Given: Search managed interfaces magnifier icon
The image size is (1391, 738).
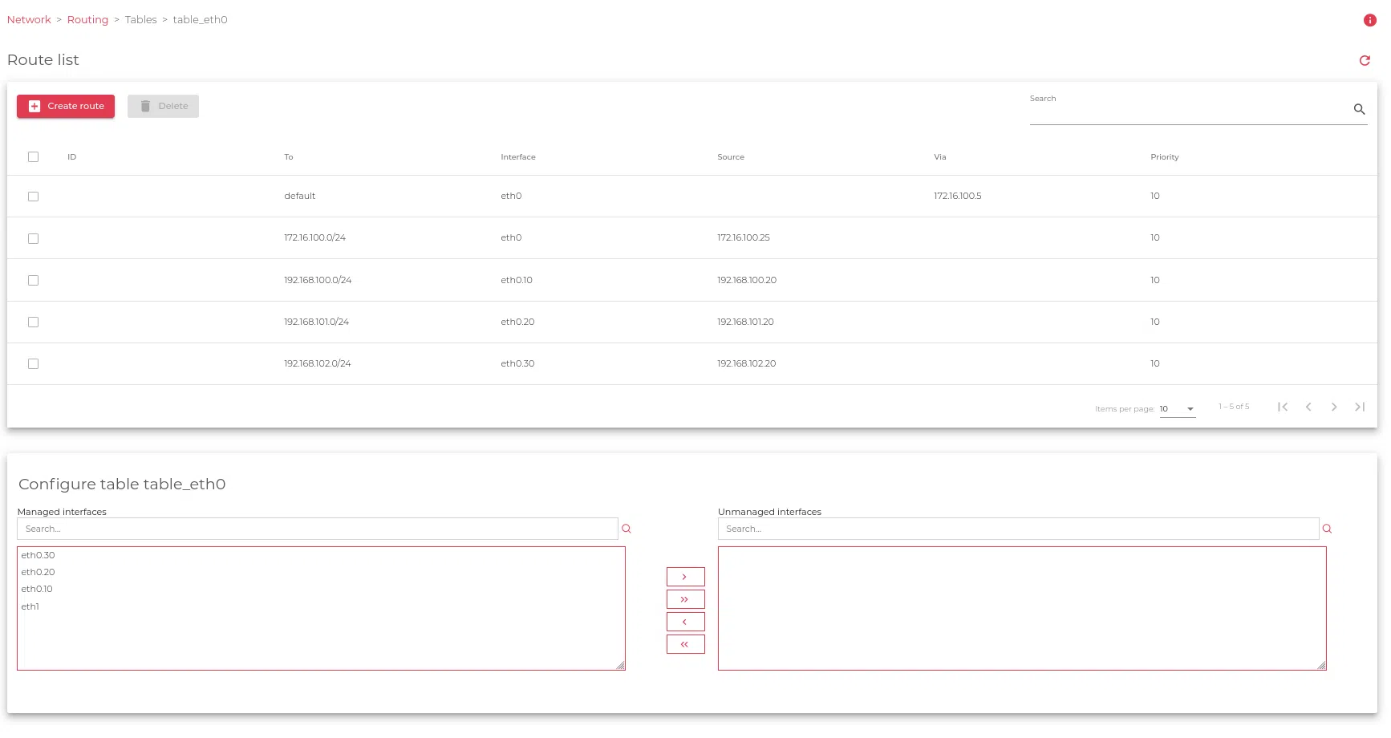Looking at the screenshot, I should (627, 529).
